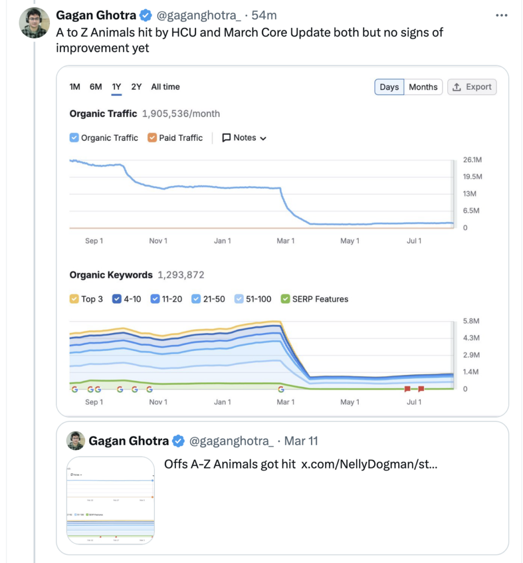Click the small avatar in the quoted tweet
This screenshot has width=523, height=563.
76,441
